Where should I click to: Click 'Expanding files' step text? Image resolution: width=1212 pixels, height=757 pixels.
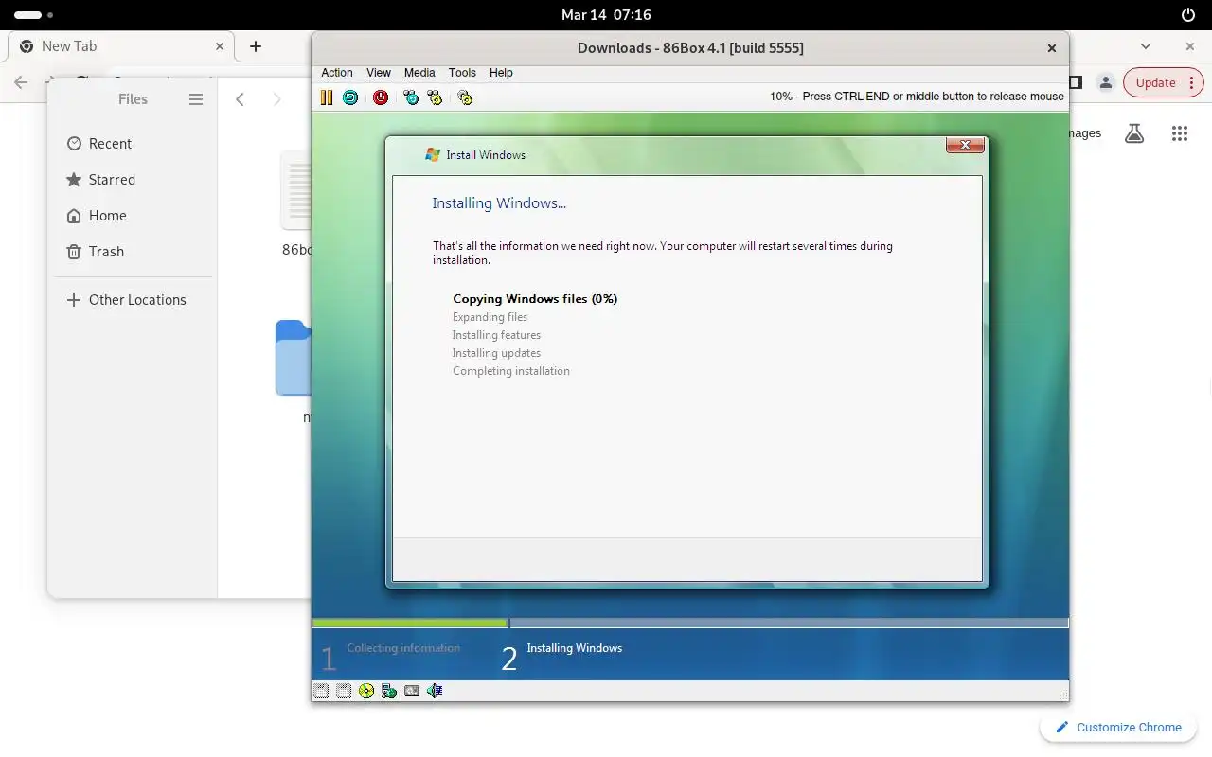point(490,317)
